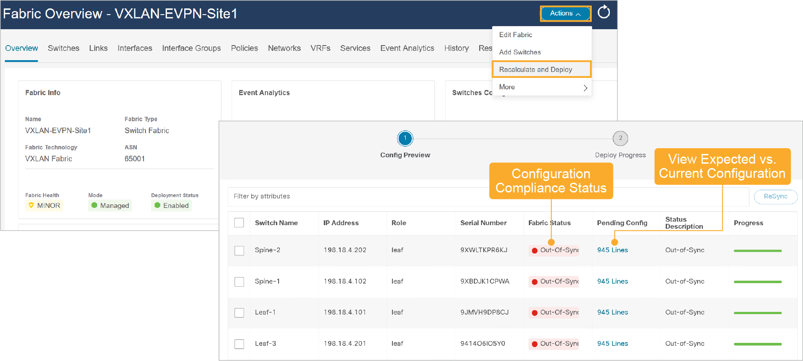Open the Networks tab
Viewport: 803px width, 361px height.
pos(284,48)
